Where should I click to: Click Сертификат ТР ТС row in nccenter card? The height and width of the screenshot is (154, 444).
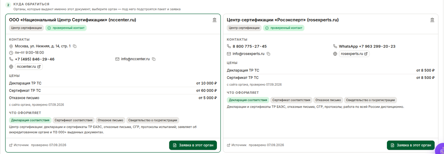[113, 91]
